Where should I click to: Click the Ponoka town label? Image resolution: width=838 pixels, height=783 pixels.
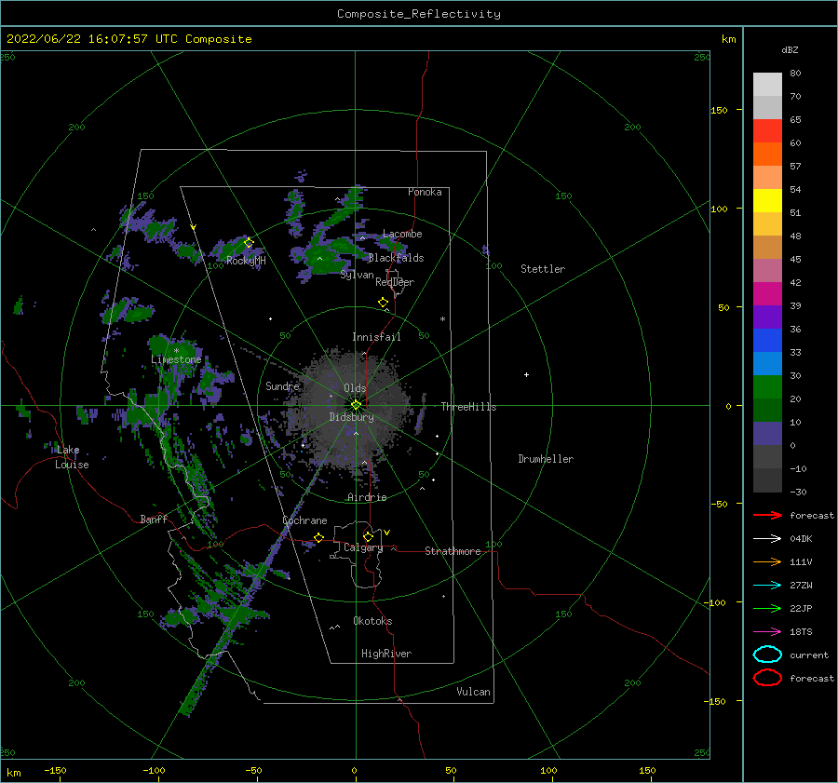click(x=425, y=192)
